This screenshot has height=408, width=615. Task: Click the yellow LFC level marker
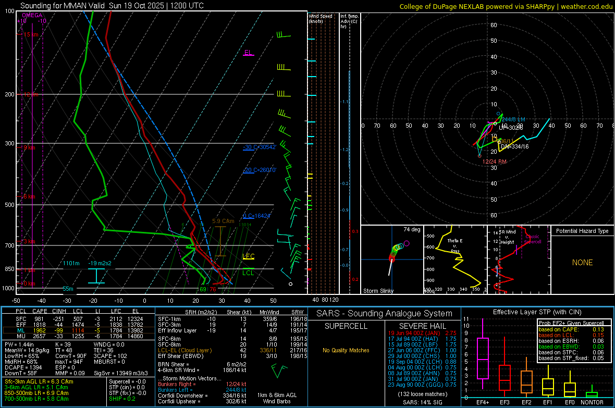click(x=248, y=256)
